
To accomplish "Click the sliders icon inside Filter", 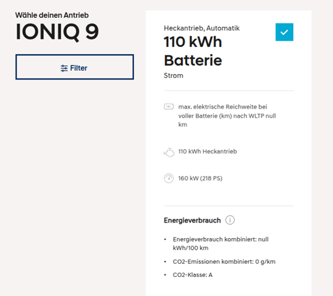I will [64, 68].
